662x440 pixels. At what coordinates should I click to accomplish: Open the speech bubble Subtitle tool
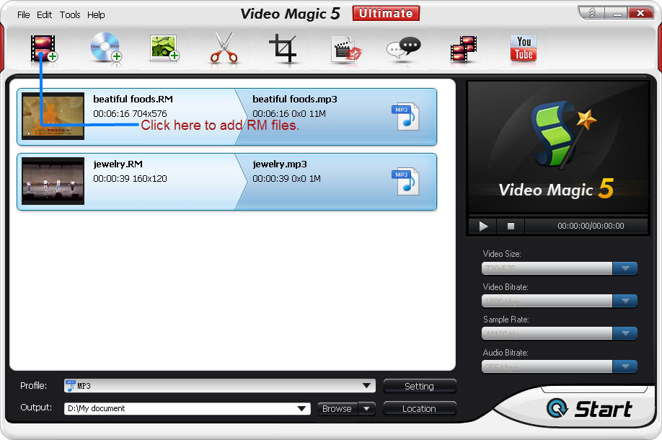[x=404, y=48]
